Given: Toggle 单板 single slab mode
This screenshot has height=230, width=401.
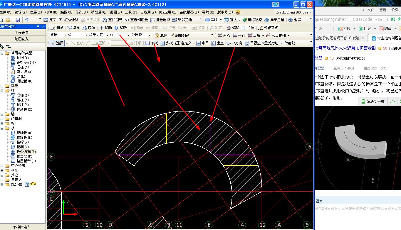Looking at the screenshot, I should coord(152,43).
